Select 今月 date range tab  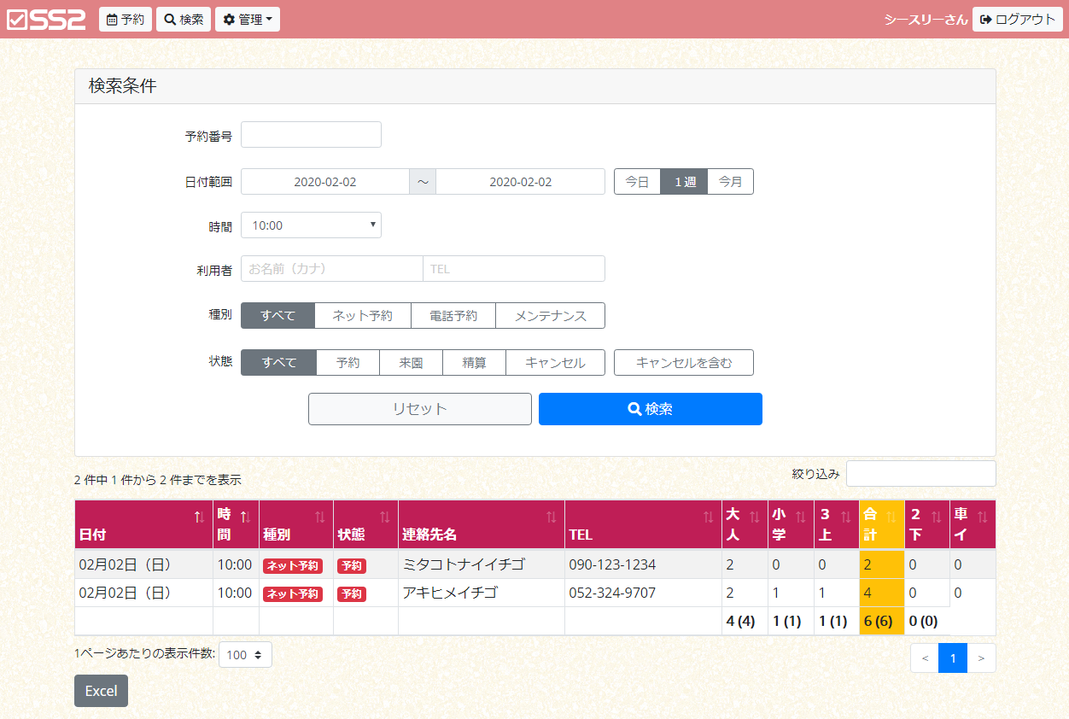(730, 182)
